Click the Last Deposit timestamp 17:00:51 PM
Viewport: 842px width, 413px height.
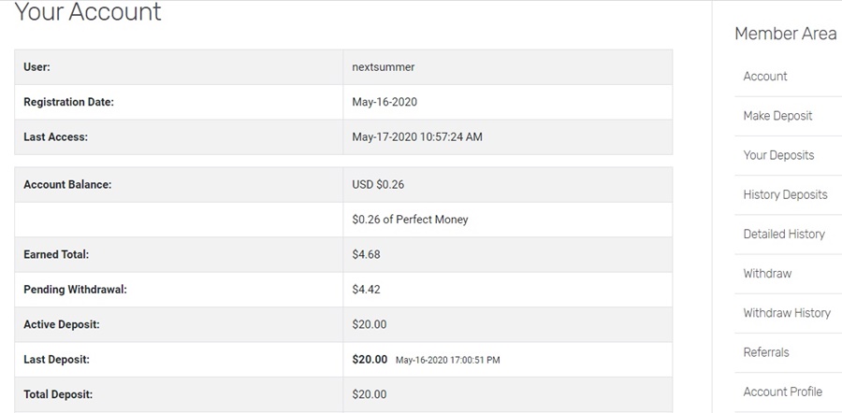pyautogui.click(x=448, y=360)
